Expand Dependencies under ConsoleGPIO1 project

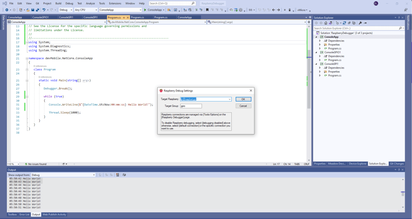point(320,56)
